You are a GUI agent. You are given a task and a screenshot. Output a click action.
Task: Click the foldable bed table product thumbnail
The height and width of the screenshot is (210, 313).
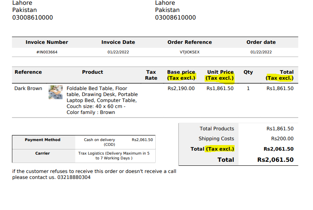pos(55,92)
